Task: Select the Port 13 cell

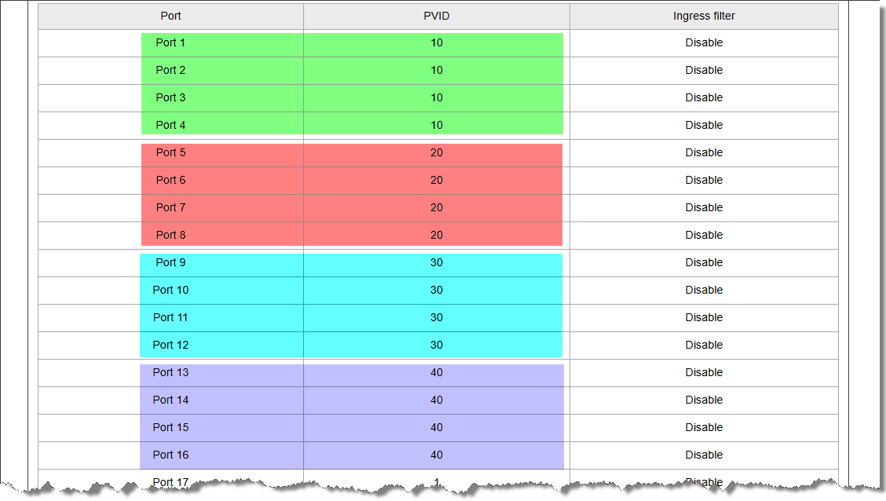Action: (x=170, y=373)
